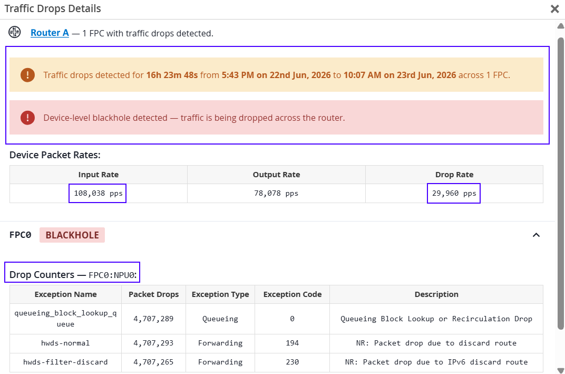This screenshot has width=565, height=374.
Task: Open the Router A link
Action: click(x=50, y=33)
